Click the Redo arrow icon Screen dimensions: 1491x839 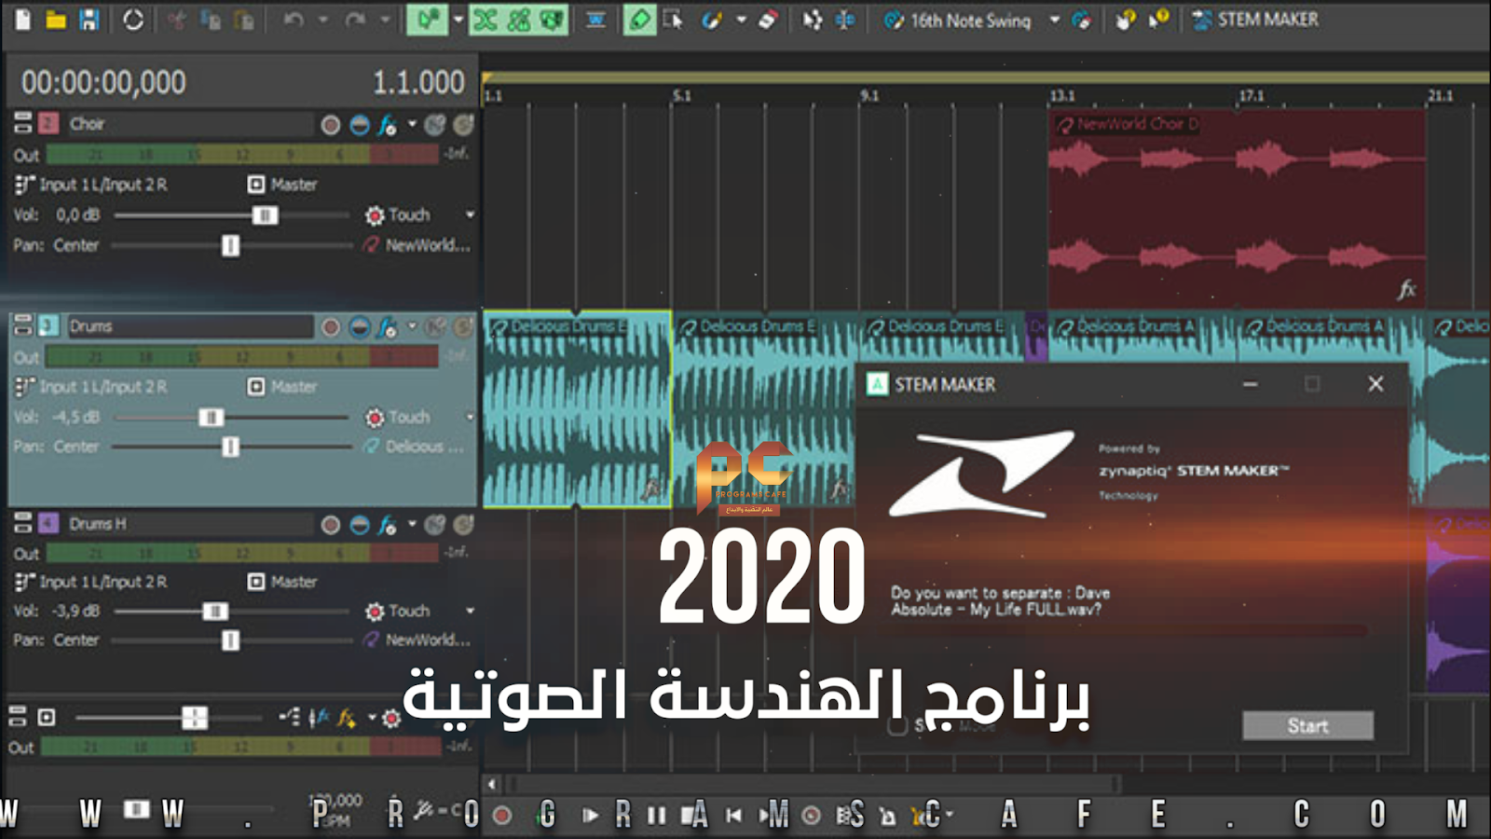click(x=355, y=20)
